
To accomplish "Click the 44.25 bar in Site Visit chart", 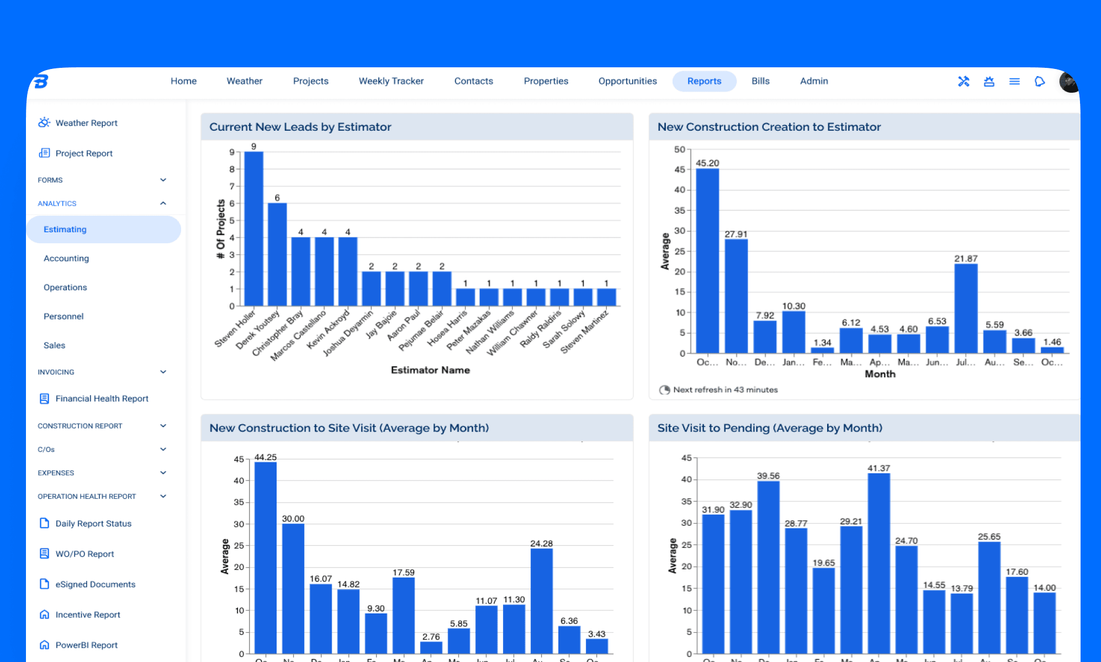I will 266,558.
